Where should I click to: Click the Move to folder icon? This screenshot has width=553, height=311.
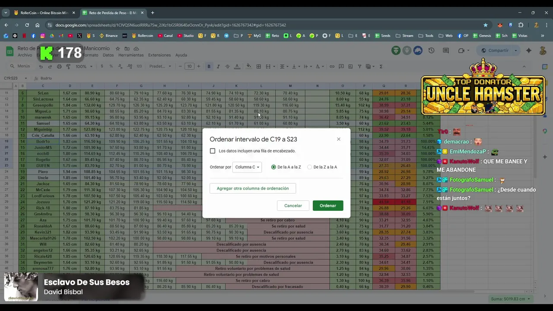(127, 49)
